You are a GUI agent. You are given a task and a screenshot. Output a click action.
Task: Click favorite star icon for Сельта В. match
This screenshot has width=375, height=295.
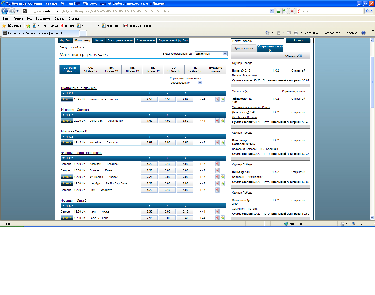point(223,121)
